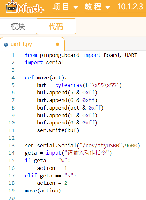Switch to the 代码 tab

coord(56,26)
